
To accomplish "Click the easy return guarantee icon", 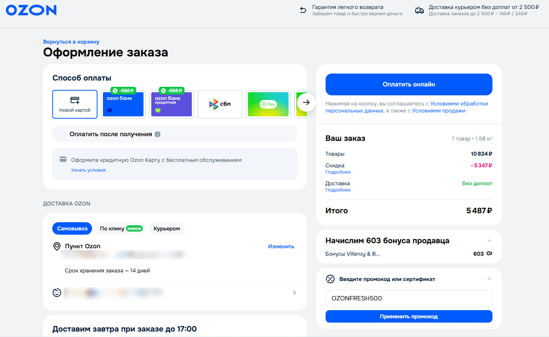I will point(303,11).
